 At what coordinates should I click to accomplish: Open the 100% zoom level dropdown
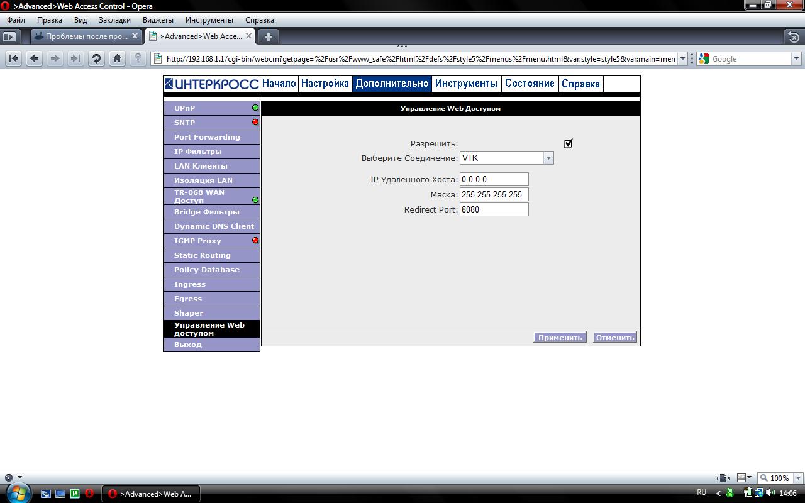[x=797, y=478]
